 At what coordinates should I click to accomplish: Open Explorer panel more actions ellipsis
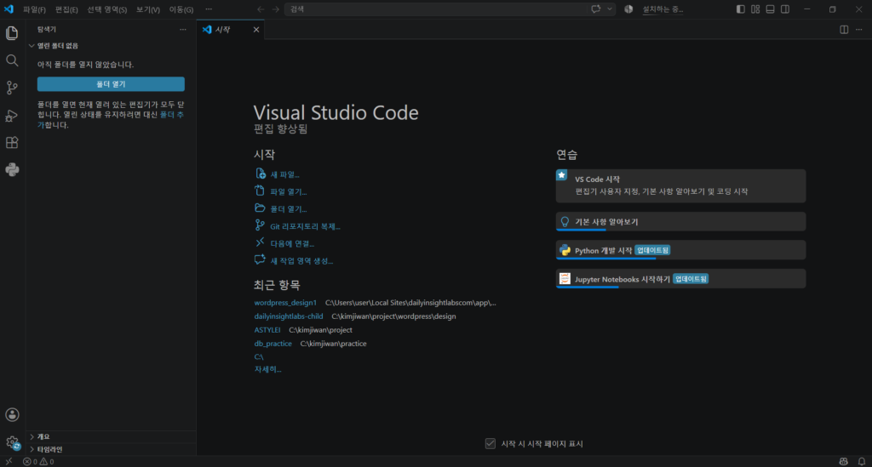click(x=183, y=30)
